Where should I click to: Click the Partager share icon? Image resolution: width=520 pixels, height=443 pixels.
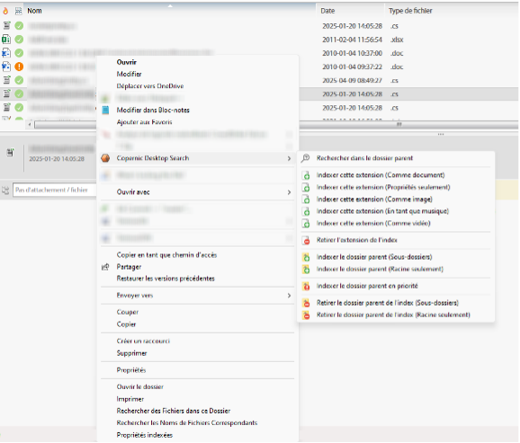[x=105, y=267]
